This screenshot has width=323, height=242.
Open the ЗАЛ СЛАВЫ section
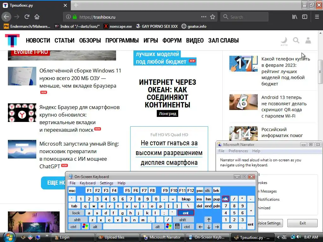(224, 40)
